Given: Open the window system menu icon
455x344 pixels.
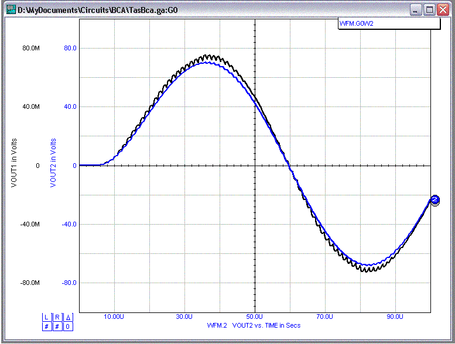Looking at the screenshot, I should pyautogui.click(x=11, y=9).
